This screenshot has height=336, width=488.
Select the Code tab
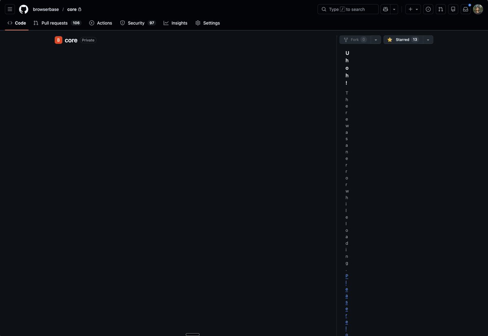click(17, 23)
